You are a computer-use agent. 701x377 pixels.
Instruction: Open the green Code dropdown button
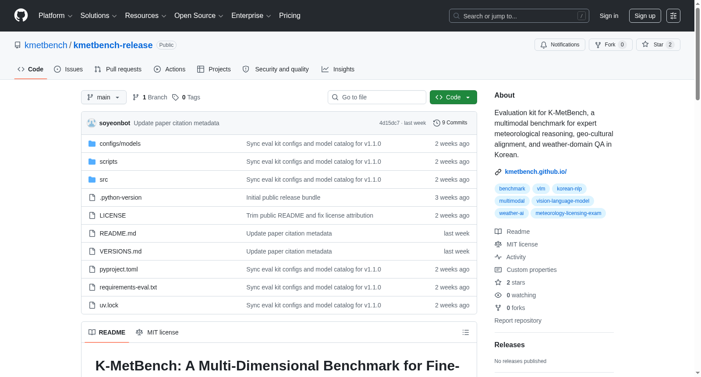453,97
